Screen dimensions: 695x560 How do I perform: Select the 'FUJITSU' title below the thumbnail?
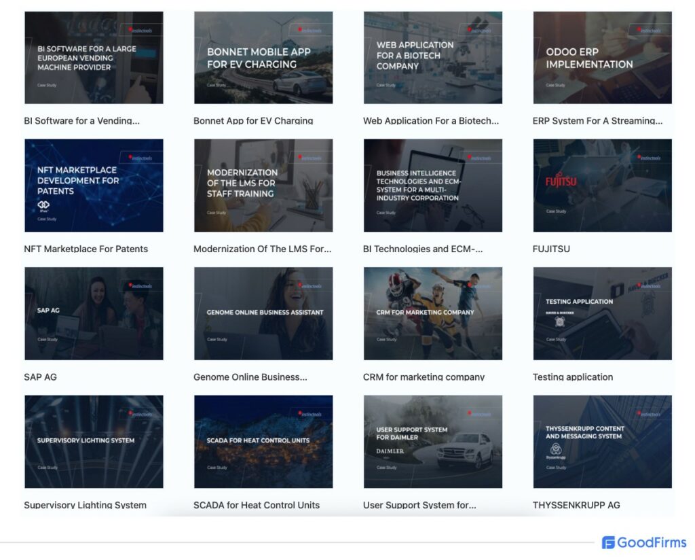click(551, 249)
